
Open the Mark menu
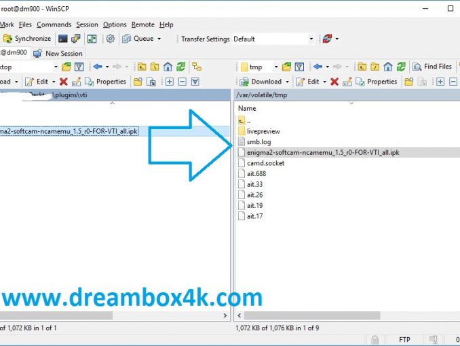click(7, 24)
